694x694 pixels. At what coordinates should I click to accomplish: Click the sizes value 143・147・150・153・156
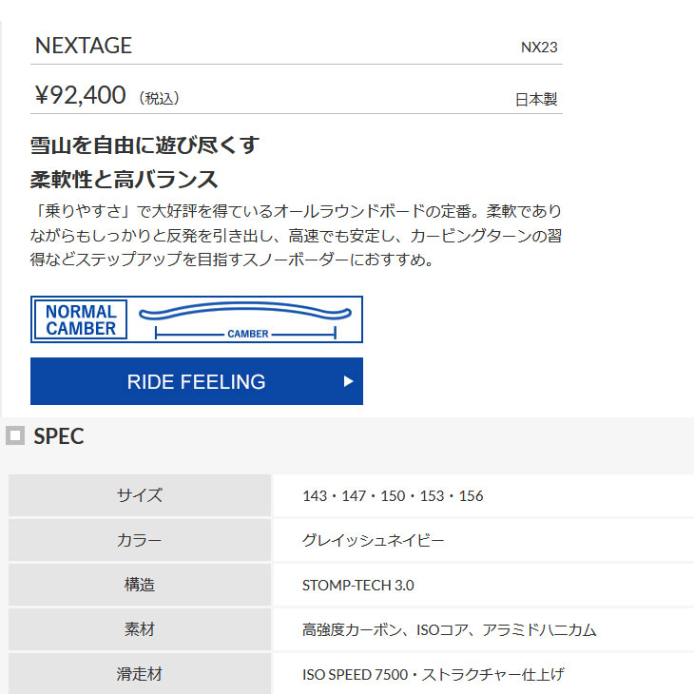pyautogui.click(x=393, y=495)
